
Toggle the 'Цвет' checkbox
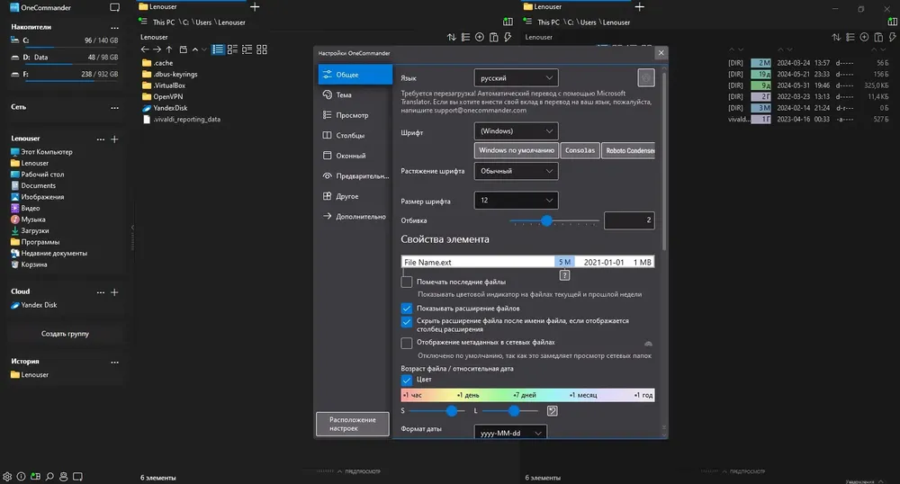[407, 380]
